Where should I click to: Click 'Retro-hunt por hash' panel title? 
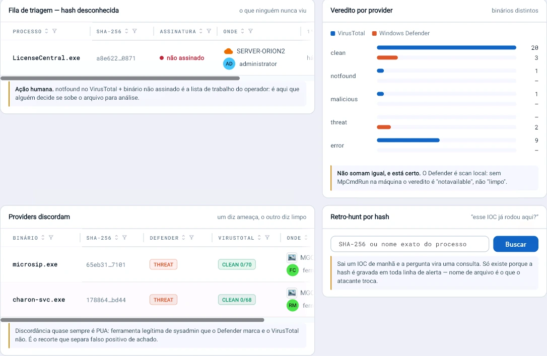click(360, 217)
